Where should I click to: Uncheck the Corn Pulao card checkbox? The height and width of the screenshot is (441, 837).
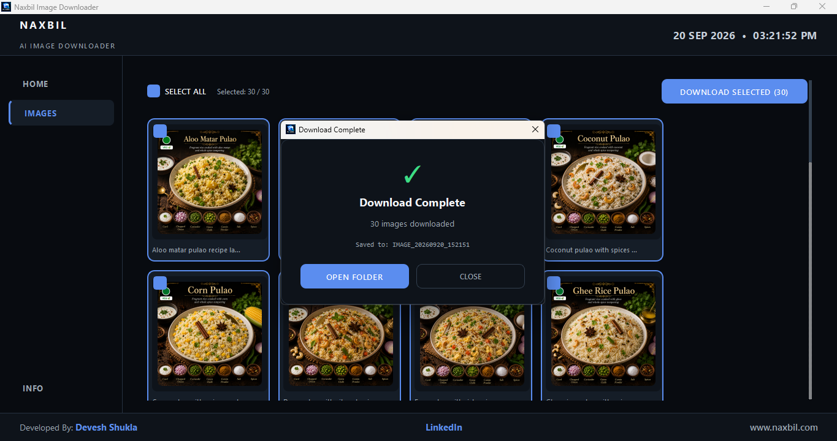point(159,283)
